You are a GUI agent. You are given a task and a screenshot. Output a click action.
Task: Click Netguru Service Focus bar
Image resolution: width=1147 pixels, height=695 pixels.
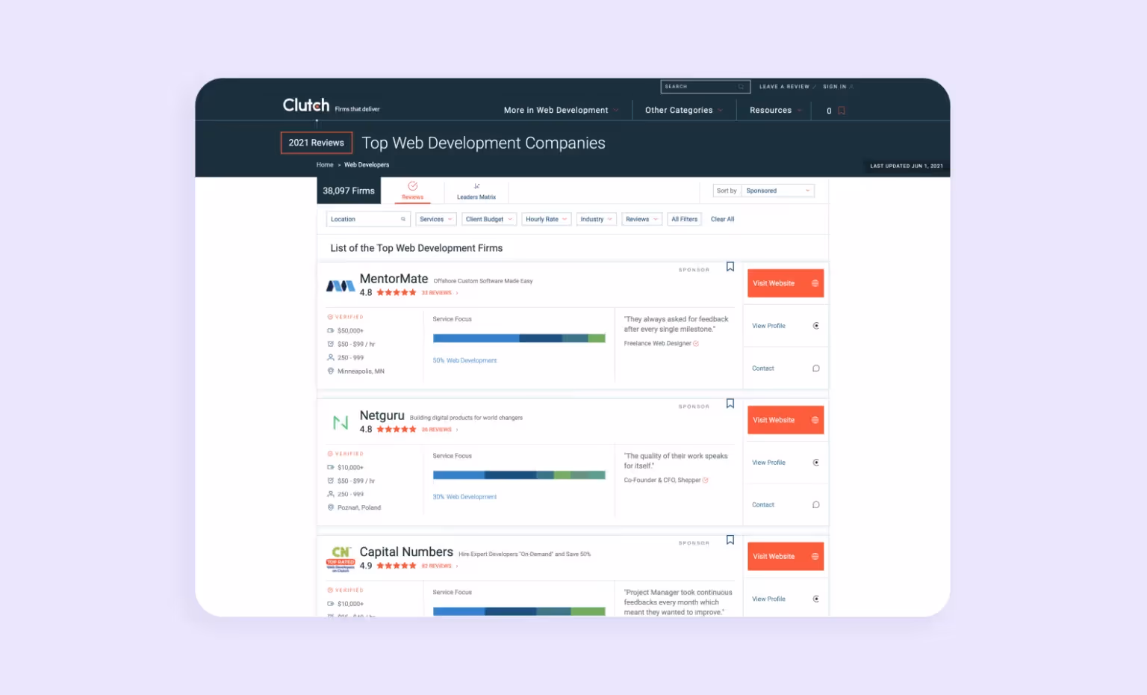pos(519,475)
